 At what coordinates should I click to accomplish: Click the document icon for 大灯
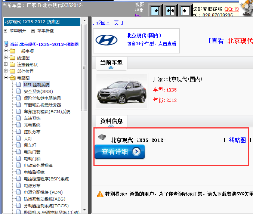coord(19,138)
